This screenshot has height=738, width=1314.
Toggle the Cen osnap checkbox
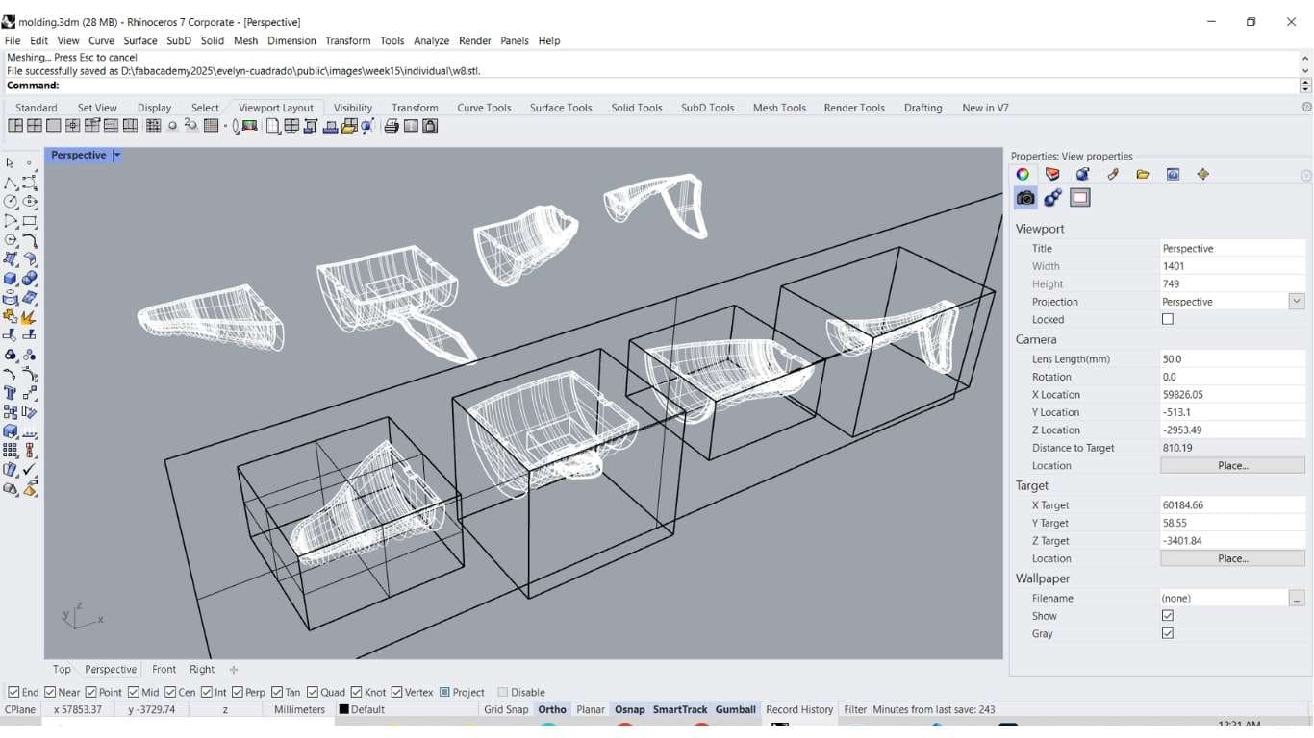point(170,692)
